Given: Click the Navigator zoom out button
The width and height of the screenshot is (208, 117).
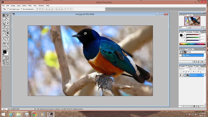Looking at the screenshot, I should 188,27.
